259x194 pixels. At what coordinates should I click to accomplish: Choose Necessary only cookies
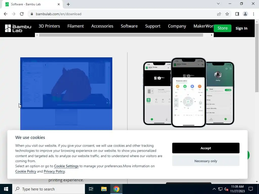coord(206,161)
